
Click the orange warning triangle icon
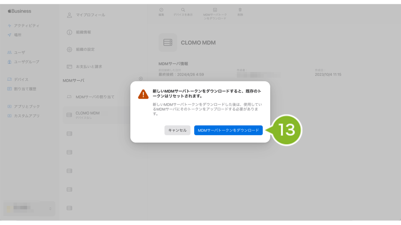point(143,94)
